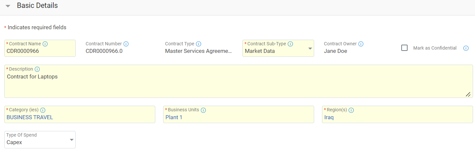Click info icon beside Contract Number
The image size is (475, 152).
click(126, 44)
